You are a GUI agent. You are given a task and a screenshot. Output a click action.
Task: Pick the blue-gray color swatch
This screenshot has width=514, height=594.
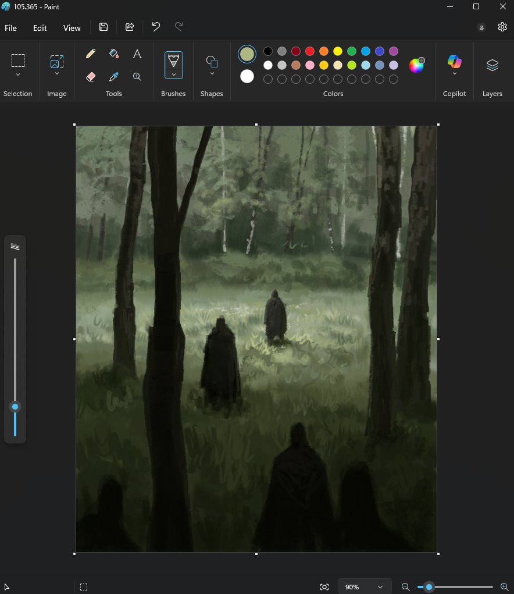380,65
